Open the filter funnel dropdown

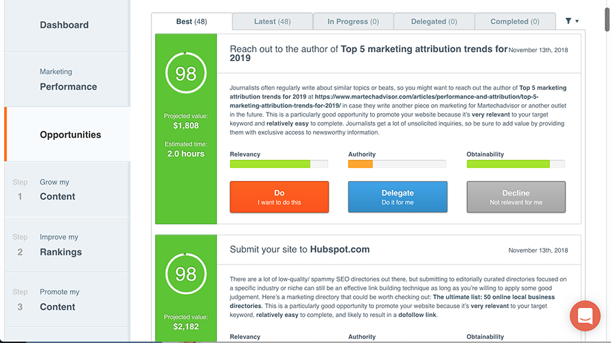[x=571, y=21]
